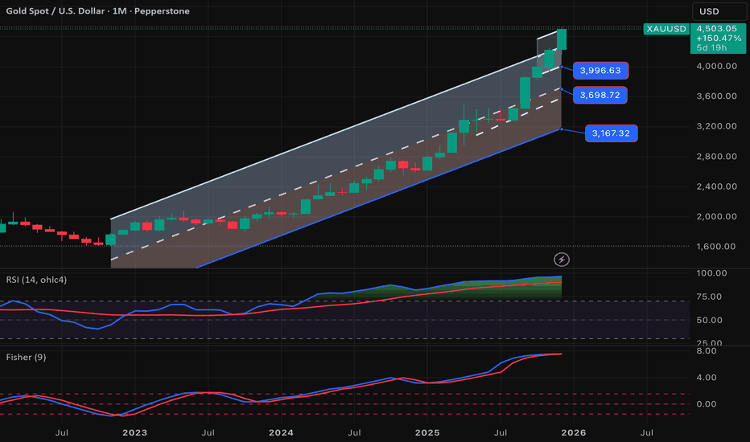Open the USD currency selector
Viewport: 750px width, 442px height.
click(719, 11)
